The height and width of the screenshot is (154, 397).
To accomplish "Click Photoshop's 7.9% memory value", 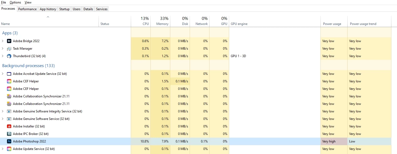I will [165, 141].
